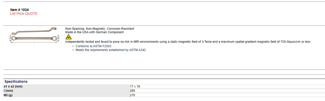Click the Made in the USA text line

[x=94, y=32]
